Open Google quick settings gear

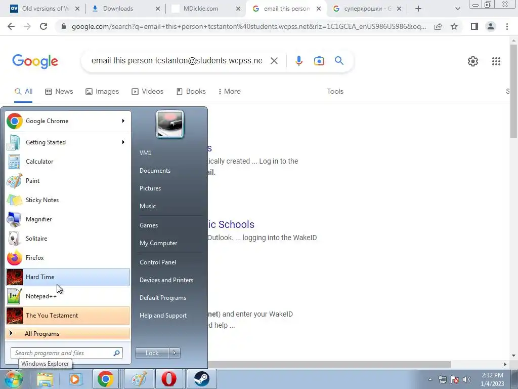473,61
